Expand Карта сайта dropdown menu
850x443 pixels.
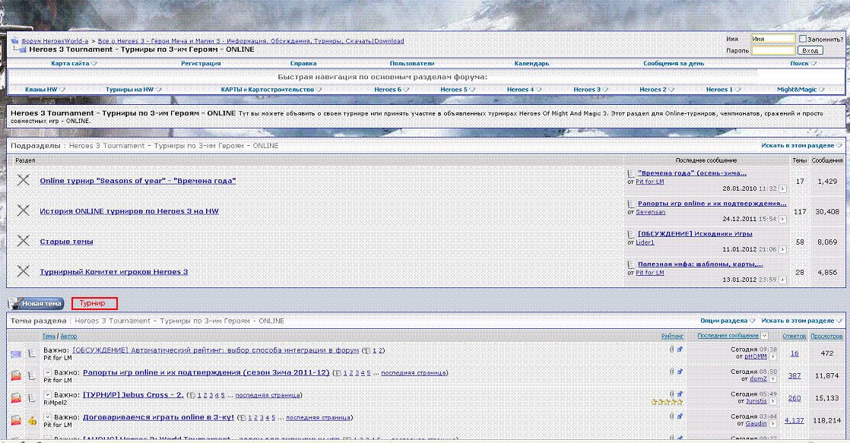(74, 63)
